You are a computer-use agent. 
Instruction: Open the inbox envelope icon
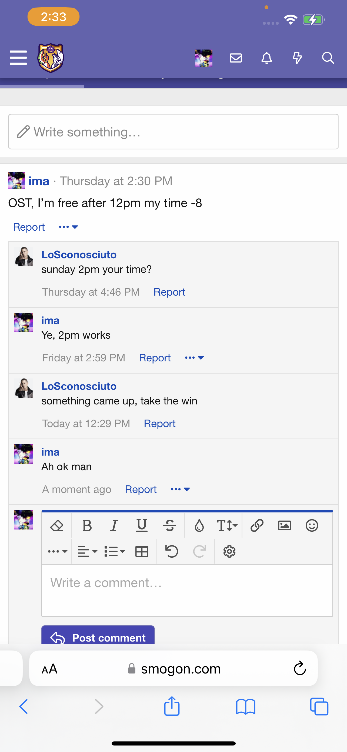[236, 58]
